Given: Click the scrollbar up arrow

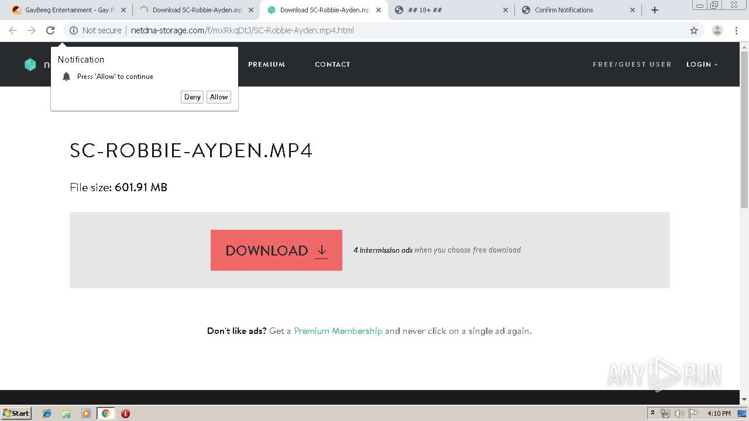Looking at the screenshot, I should 744,46.
